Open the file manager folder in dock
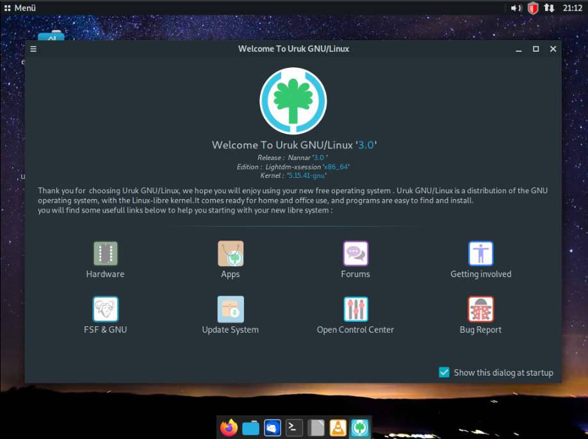The image size is (588, 439). coord(250,427)
